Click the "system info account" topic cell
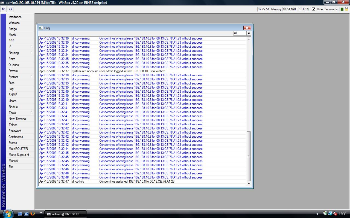Screen dimensions: 350x218 pos(85,71)
